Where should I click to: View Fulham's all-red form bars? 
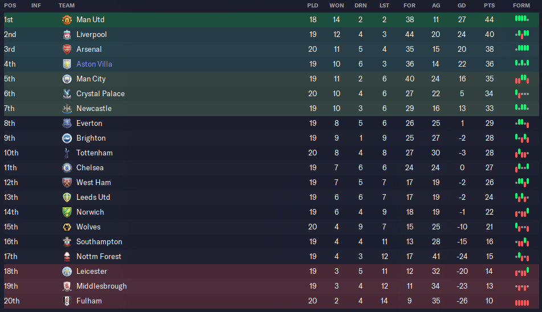(x=522, y=303)
